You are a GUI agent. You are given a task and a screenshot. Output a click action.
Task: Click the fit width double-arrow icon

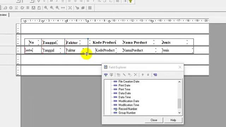(x=63, y=8)
